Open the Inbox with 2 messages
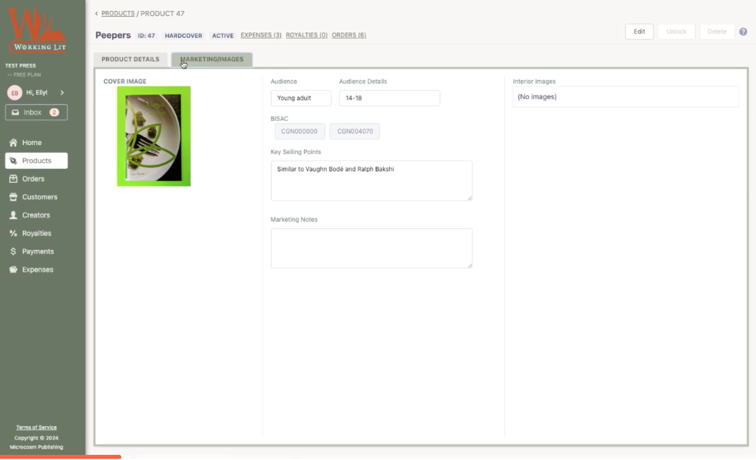Viewport: 756px width, 460px height. click(x=37, y=113)
